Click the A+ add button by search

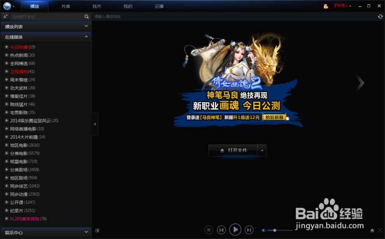[5, 17]
